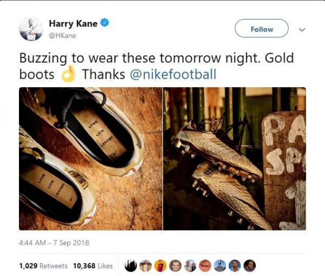Click the OK hand emoji in the tweet
Image resolution: width=325 pixels, height=276 pixels.
[68, 74]
